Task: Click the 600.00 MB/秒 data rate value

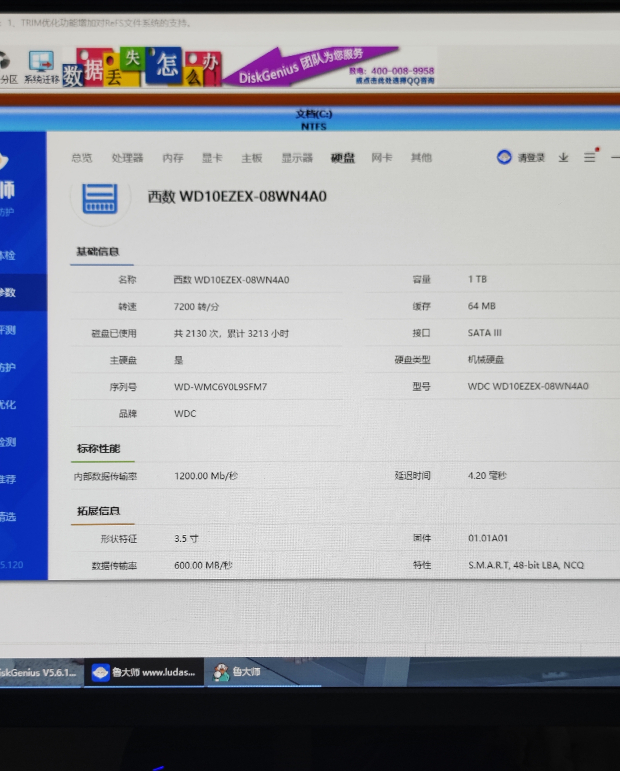Action: (x=203, y=565)
